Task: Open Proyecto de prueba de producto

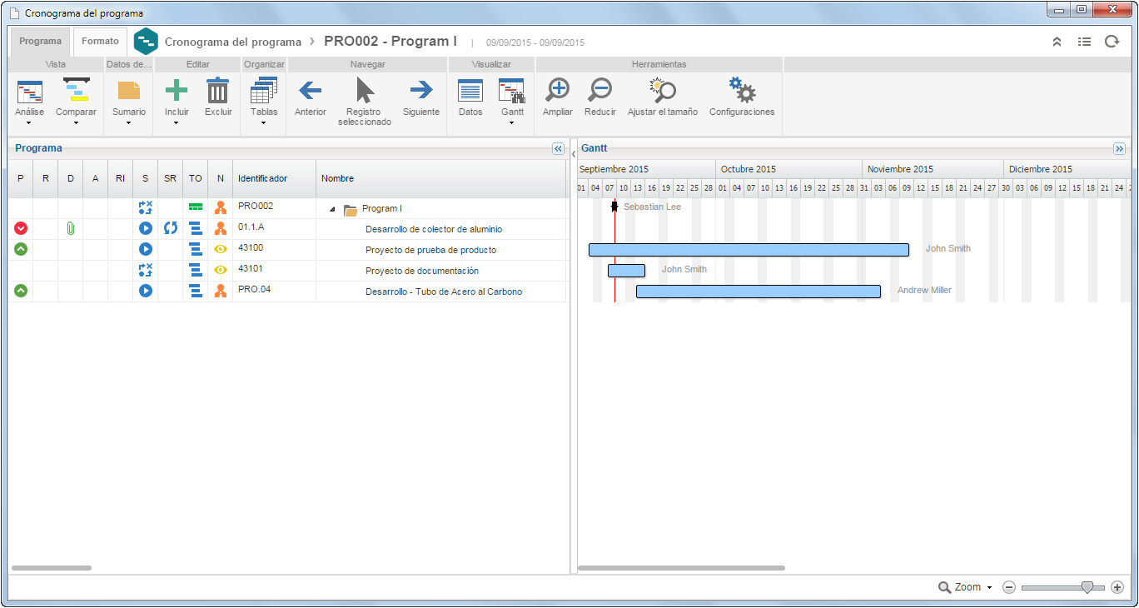Action: [430, 250]
